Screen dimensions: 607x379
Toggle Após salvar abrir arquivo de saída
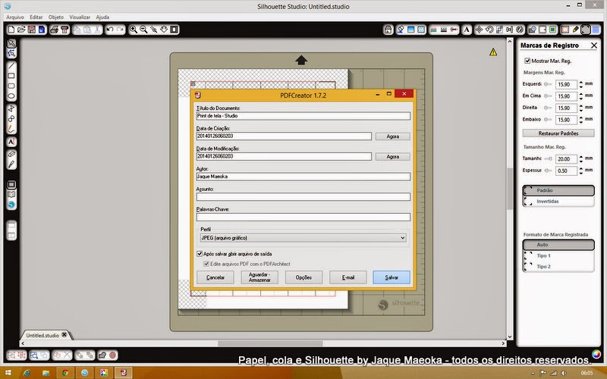click(200, 254)
